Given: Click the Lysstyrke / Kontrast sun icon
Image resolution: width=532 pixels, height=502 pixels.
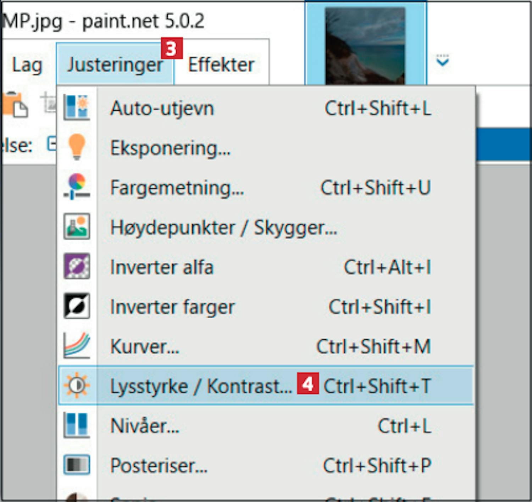Looking at the screenshot, I should [x=77, y=385].
